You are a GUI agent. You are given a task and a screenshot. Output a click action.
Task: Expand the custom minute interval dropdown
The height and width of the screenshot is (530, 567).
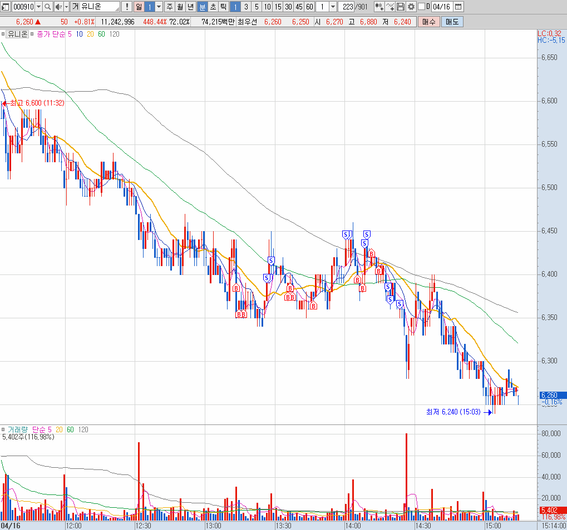pyautogui.click(x=333, y=7)
